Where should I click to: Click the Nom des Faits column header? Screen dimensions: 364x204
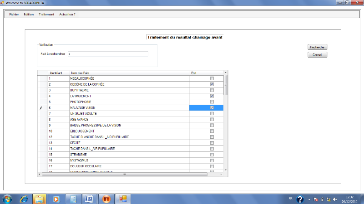tap(129, 73)
